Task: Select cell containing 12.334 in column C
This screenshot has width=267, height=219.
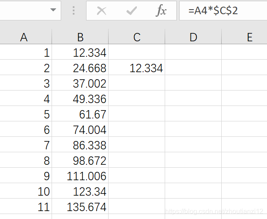Action: point(137,67)
